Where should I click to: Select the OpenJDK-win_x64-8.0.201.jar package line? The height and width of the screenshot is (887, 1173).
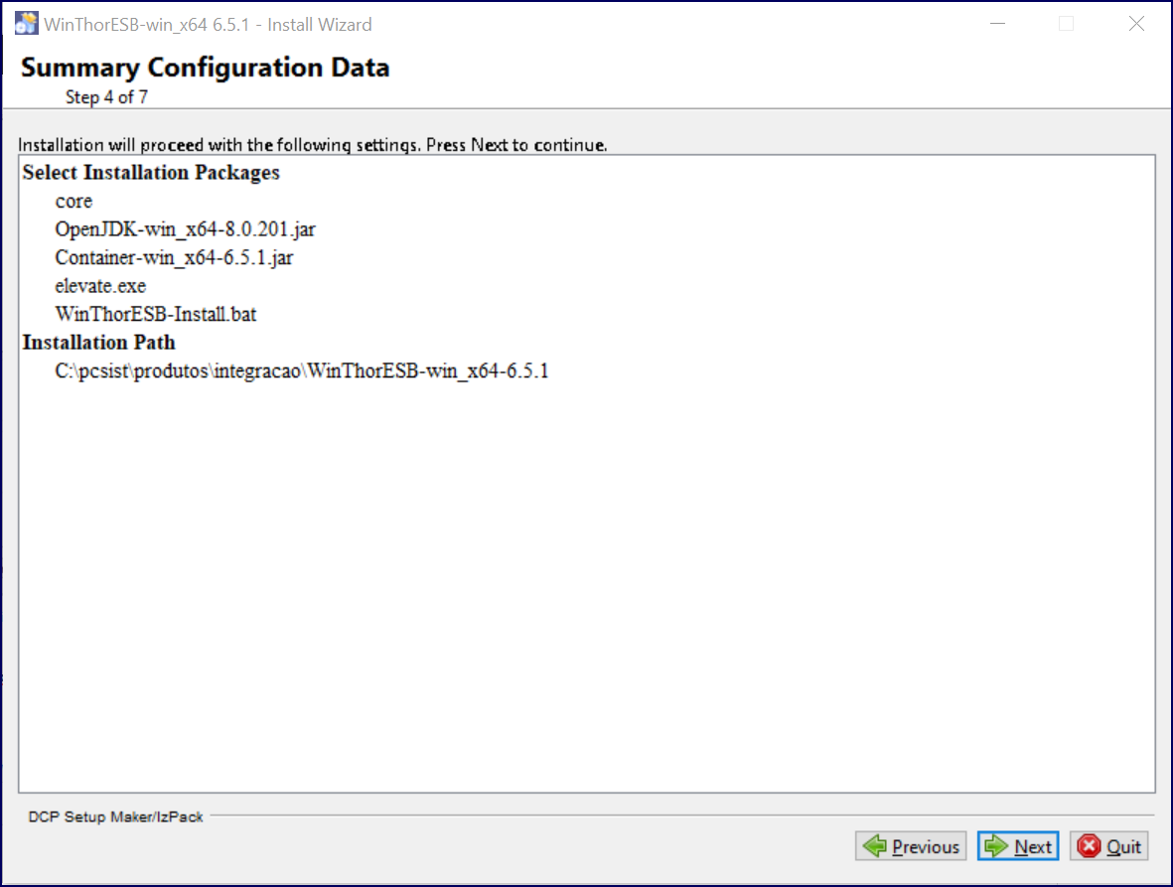click(x=185, y=228)
